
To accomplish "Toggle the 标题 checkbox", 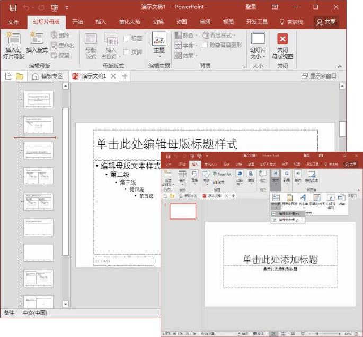I will click(x=127, y=38).
